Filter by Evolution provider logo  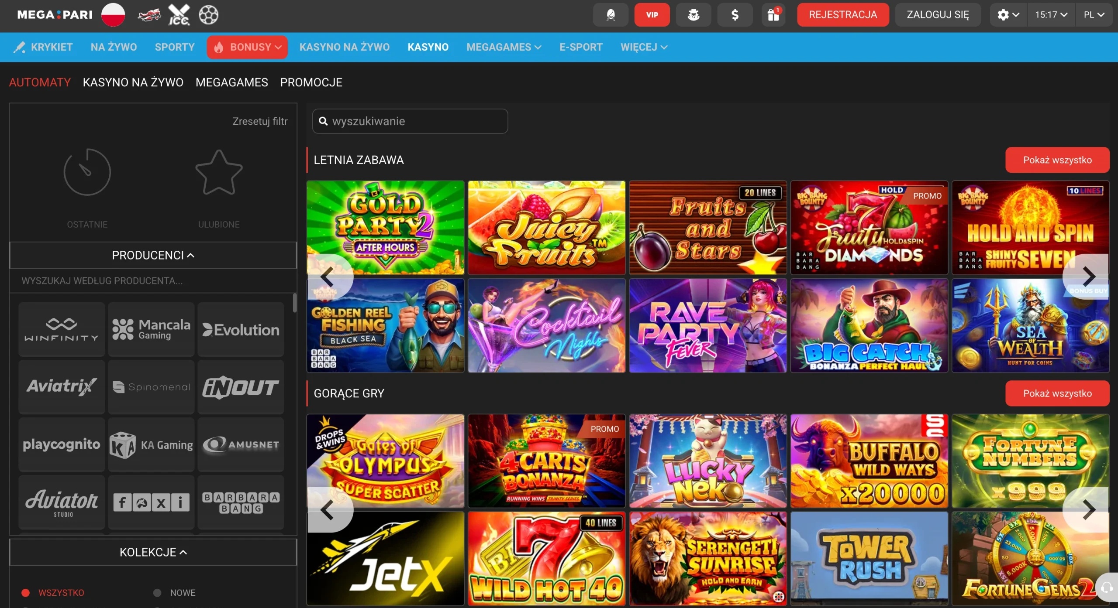(x=241, y=329)
